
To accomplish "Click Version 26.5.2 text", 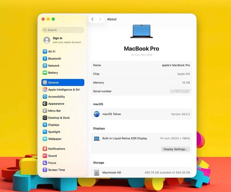I will [180, 114].
